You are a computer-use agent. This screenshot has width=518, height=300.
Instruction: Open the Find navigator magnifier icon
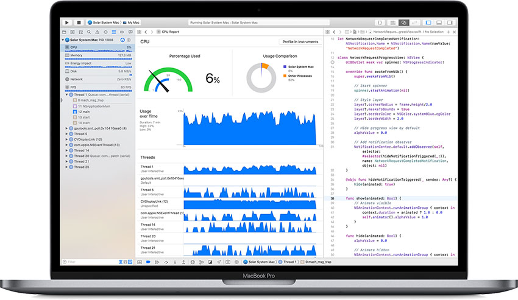tap(89, 32)
